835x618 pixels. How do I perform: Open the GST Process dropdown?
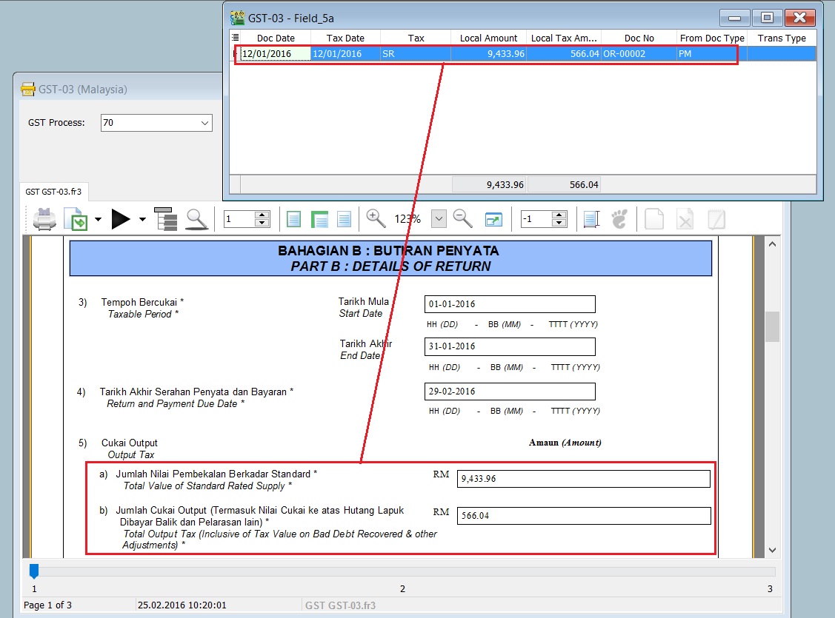coord(204,123)
